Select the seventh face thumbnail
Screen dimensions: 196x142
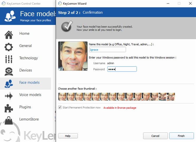point(113,97)
